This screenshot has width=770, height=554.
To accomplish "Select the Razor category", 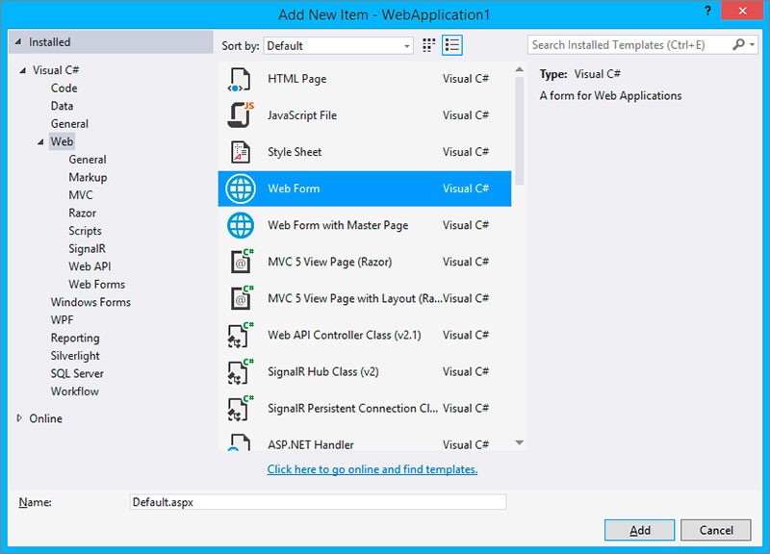I will (82, 213).
